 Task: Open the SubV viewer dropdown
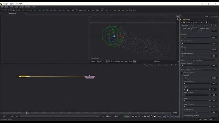pos(93,61)
